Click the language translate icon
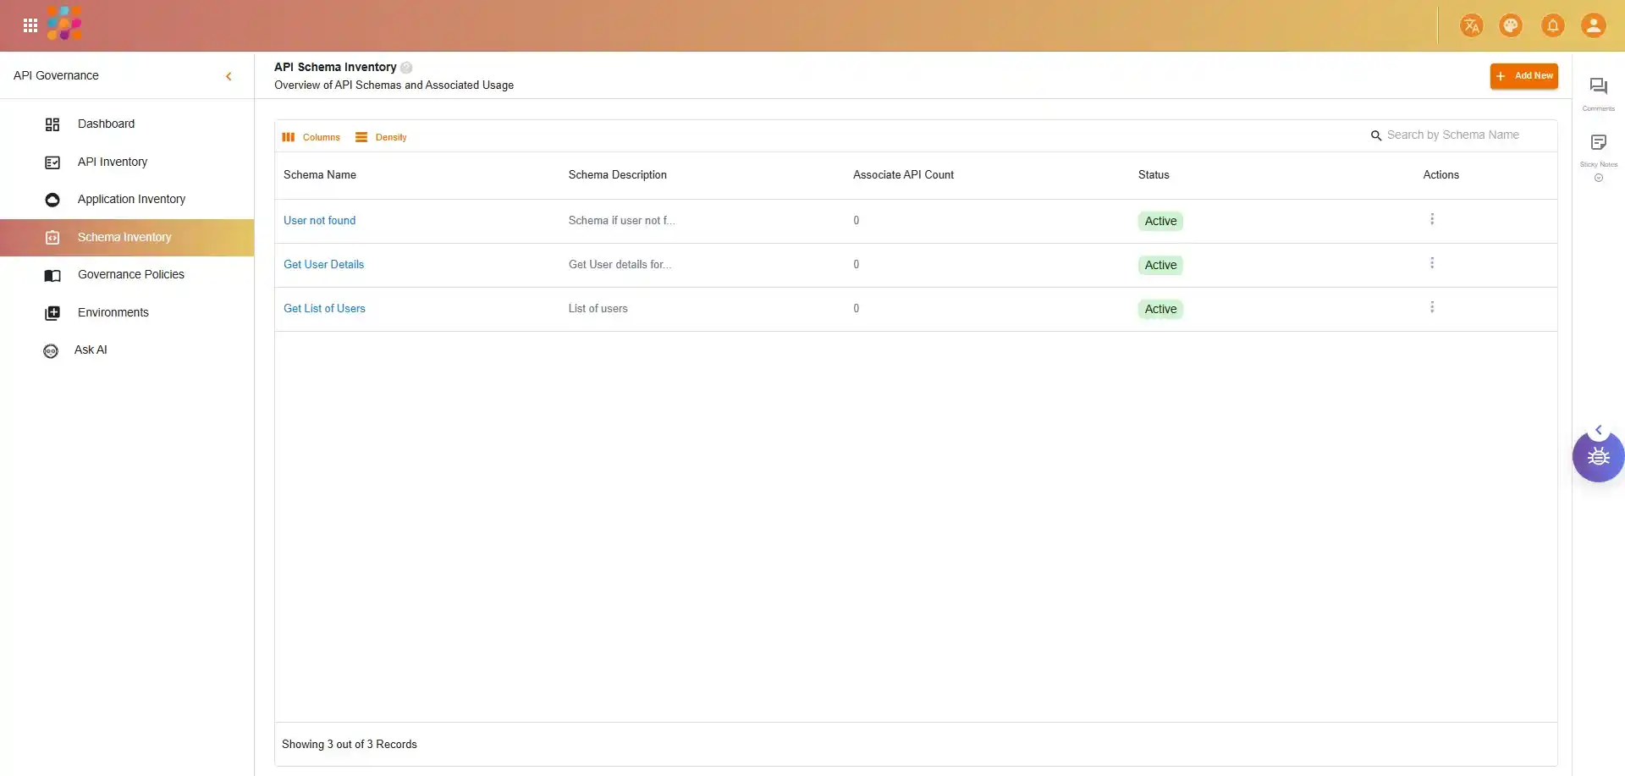The height and width of the screenshot is (776, 1625). pos(1471,25)
